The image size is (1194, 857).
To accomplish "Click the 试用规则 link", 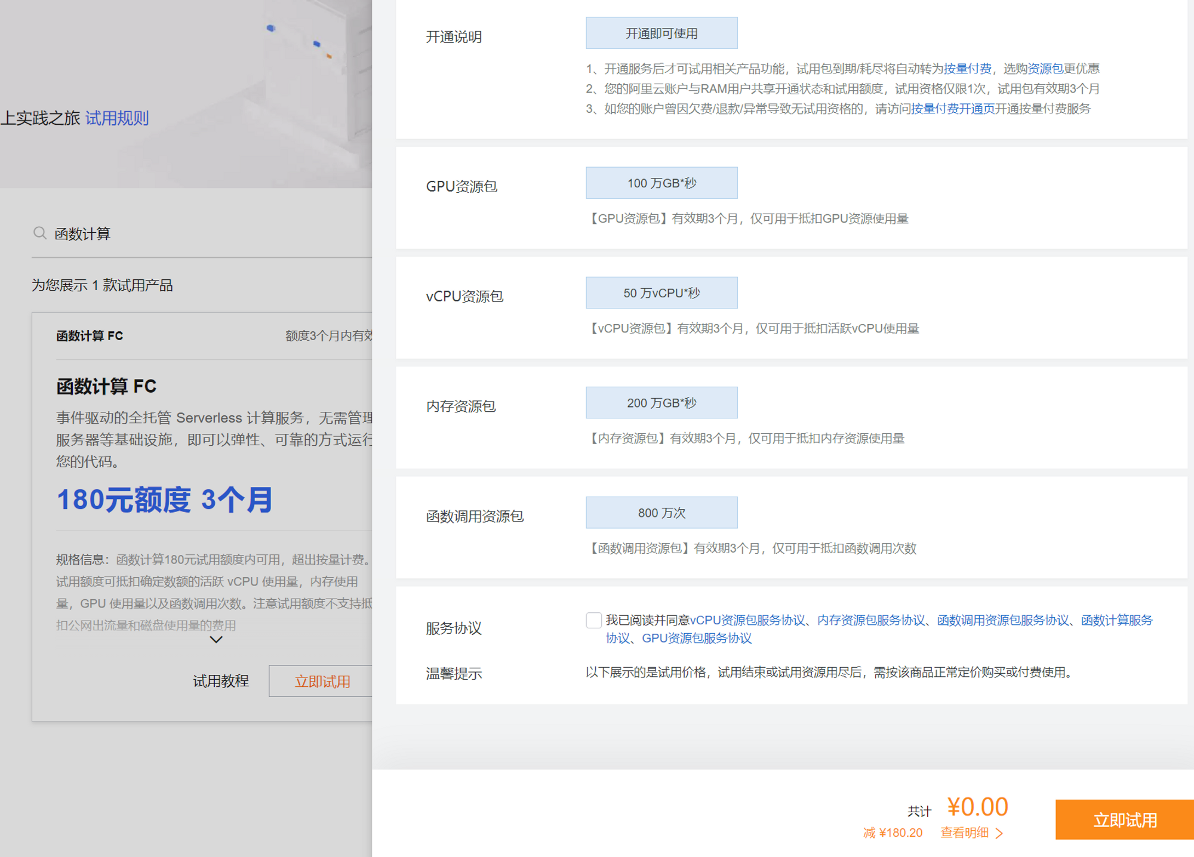I will (118, 118).
